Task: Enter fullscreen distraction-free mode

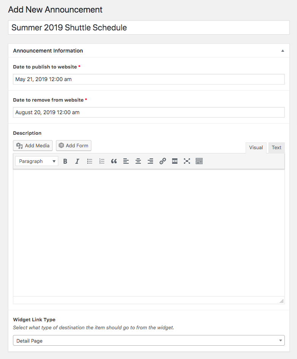Action: (187, 161)
